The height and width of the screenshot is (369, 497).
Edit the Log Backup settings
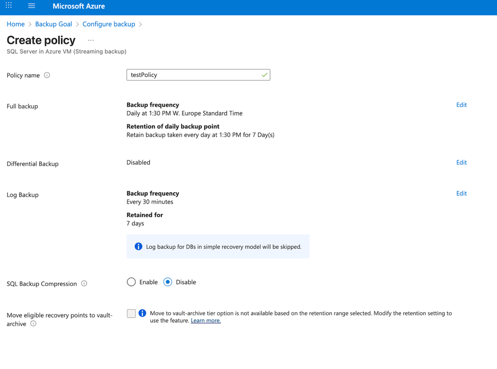[x=461, y=193]
